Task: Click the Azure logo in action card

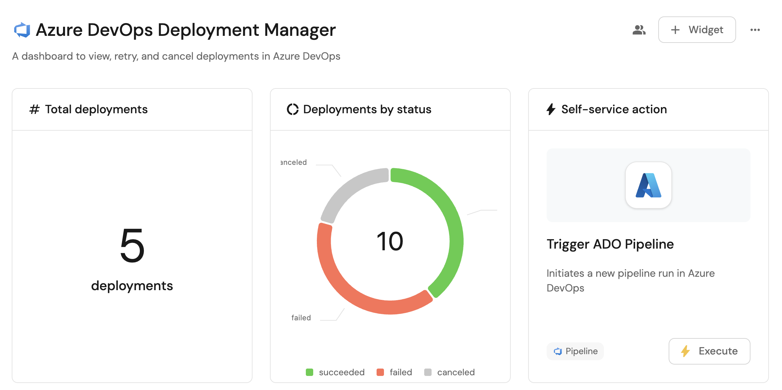Action: 648,185
